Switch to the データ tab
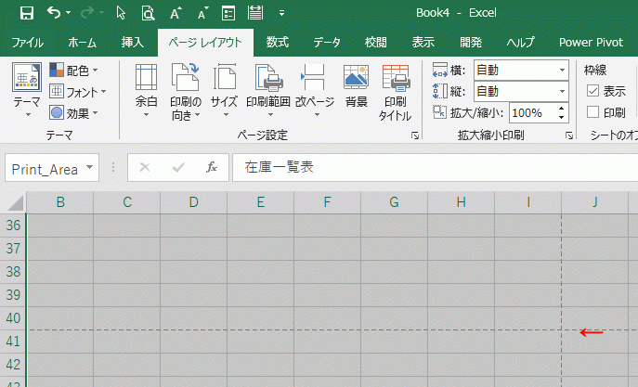638x387 pixels. click(x=327, y=43)
